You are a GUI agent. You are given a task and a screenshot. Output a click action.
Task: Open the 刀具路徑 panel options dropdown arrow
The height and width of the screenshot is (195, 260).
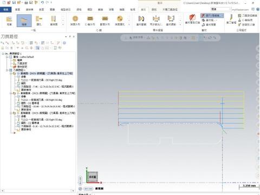66,36
